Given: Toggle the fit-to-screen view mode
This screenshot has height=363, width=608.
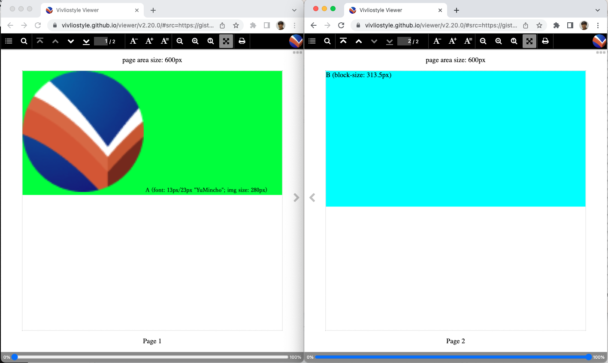Looking at the screenshot, I should point(226,41).
